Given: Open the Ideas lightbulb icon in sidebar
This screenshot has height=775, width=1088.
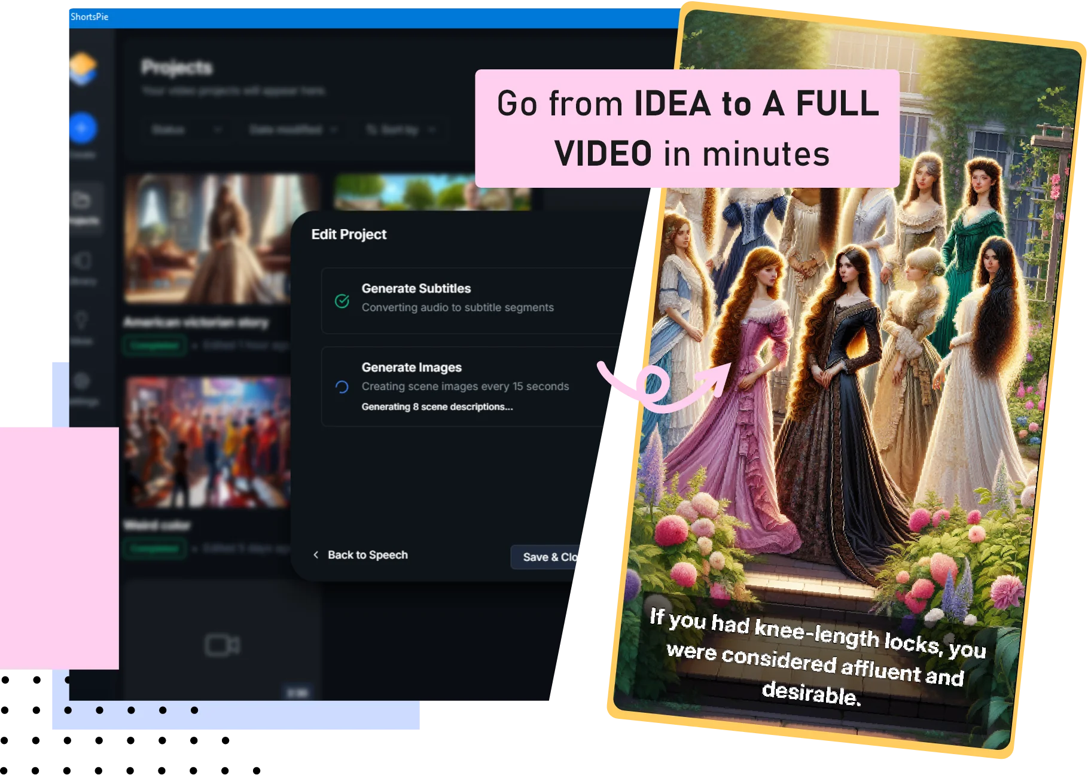Looking at the screenshot, I should point(82,320).
